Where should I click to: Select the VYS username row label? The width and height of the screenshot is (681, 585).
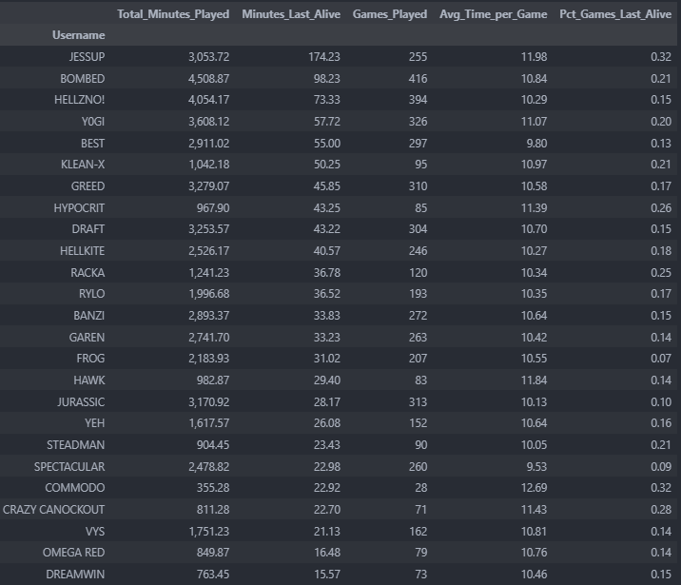(x=95, y=532)
